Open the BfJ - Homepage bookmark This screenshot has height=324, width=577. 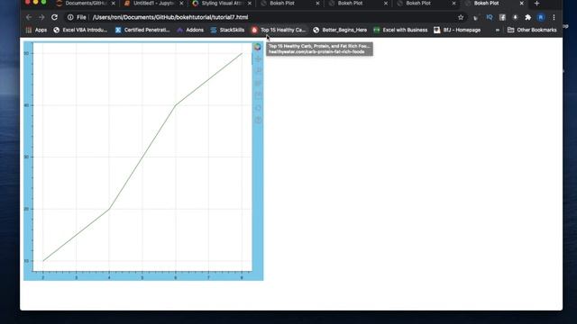tap(457, 30)
